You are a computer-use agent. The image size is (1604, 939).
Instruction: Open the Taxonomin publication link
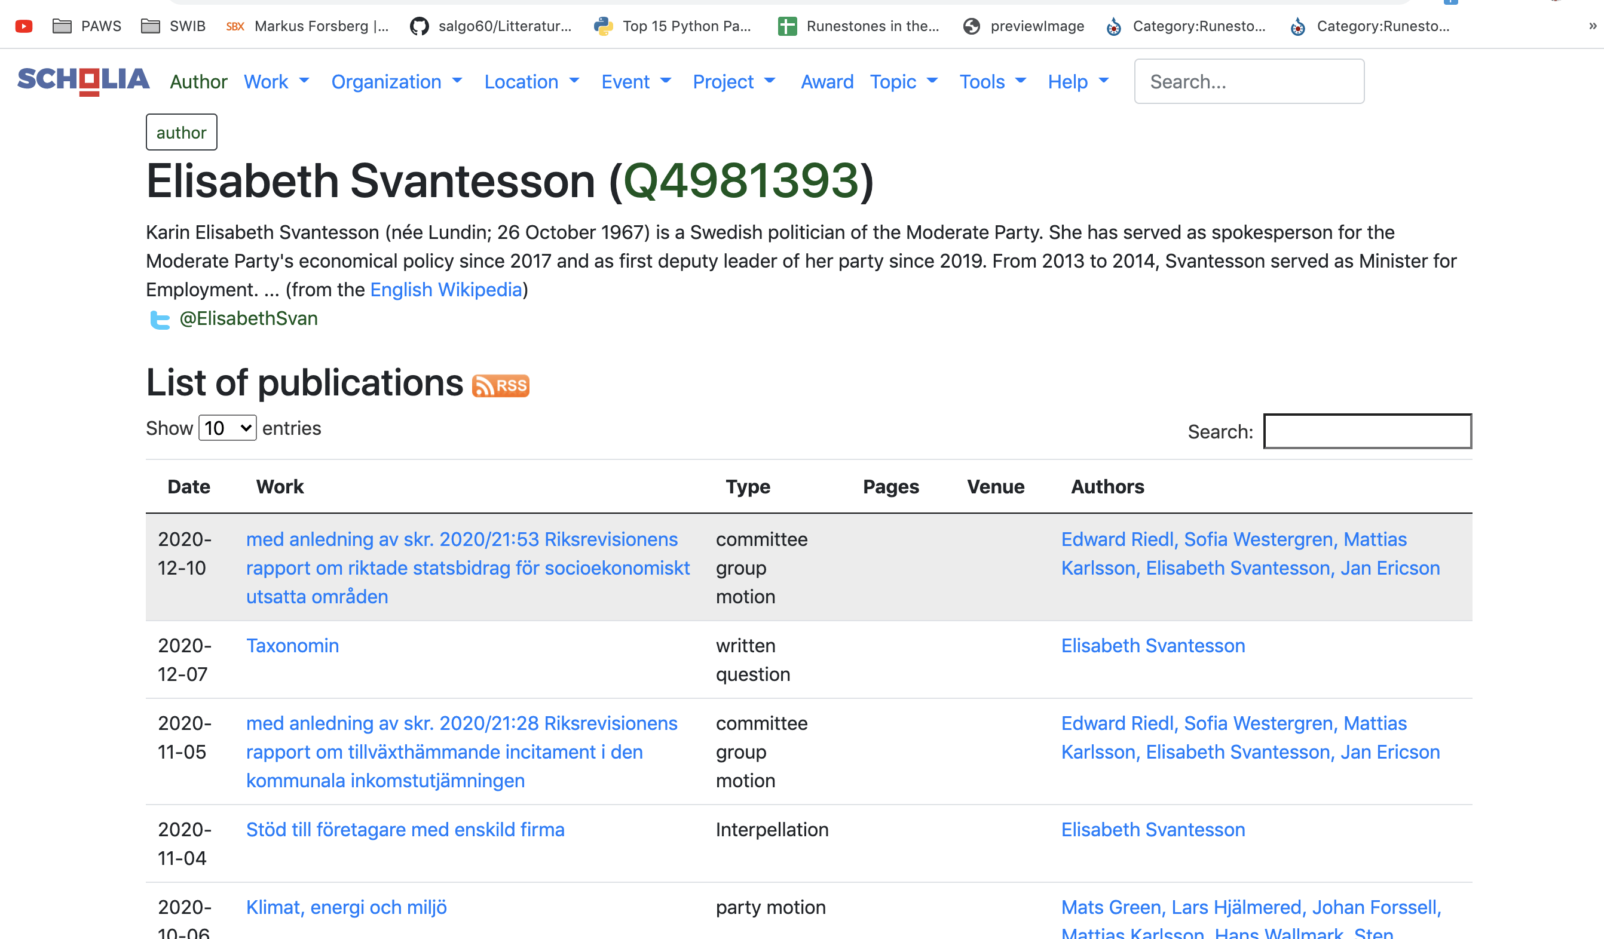coord(292,646)
